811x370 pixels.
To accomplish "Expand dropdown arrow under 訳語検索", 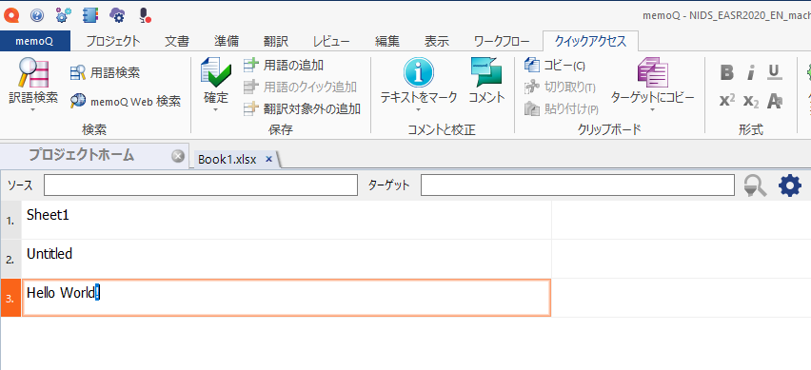I will tap(33, 109).
